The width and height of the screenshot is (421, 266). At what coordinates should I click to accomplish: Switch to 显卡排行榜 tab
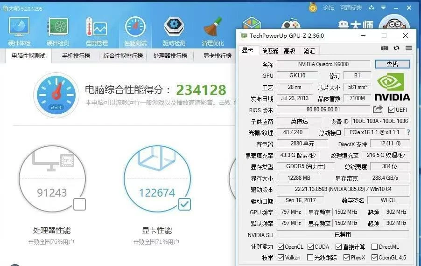(218, 56)
